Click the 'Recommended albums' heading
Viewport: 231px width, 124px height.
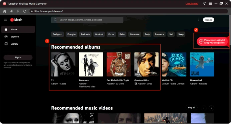(x=76, y=47)
